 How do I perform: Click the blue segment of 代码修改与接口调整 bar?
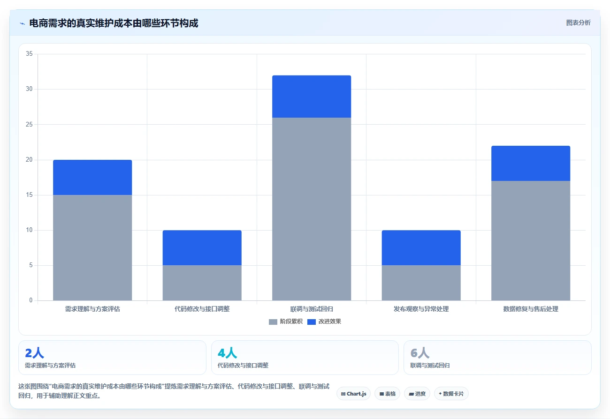coord(202,247)
